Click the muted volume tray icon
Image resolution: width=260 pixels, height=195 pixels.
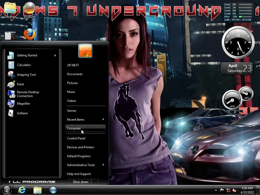click(234, 190)
